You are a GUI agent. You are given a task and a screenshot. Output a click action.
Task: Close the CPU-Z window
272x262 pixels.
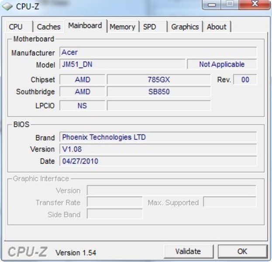pos(255,4)
